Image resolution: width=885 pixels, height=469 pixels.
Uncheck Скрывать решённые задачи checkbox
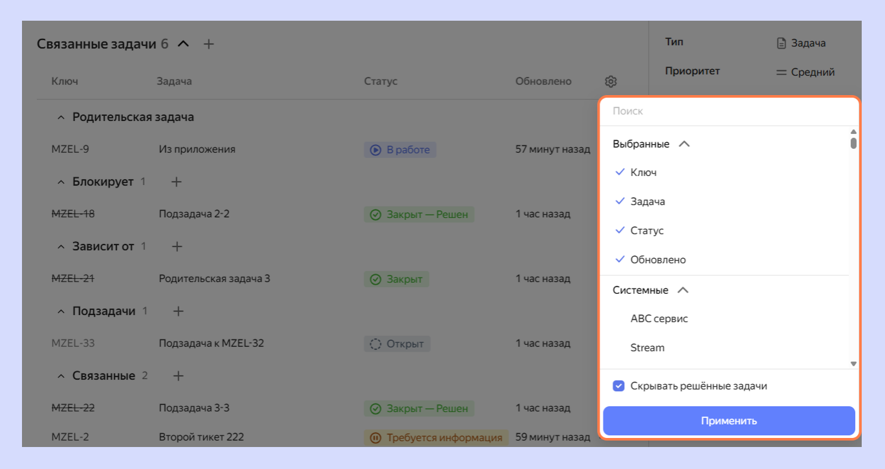point(618,386)
